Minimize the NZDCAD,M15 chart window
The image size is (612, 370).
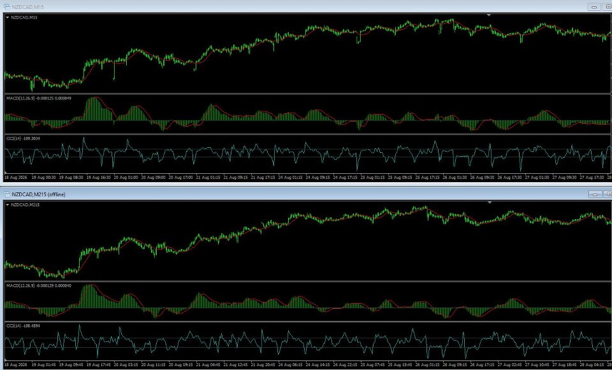click(x=594, y=6)
